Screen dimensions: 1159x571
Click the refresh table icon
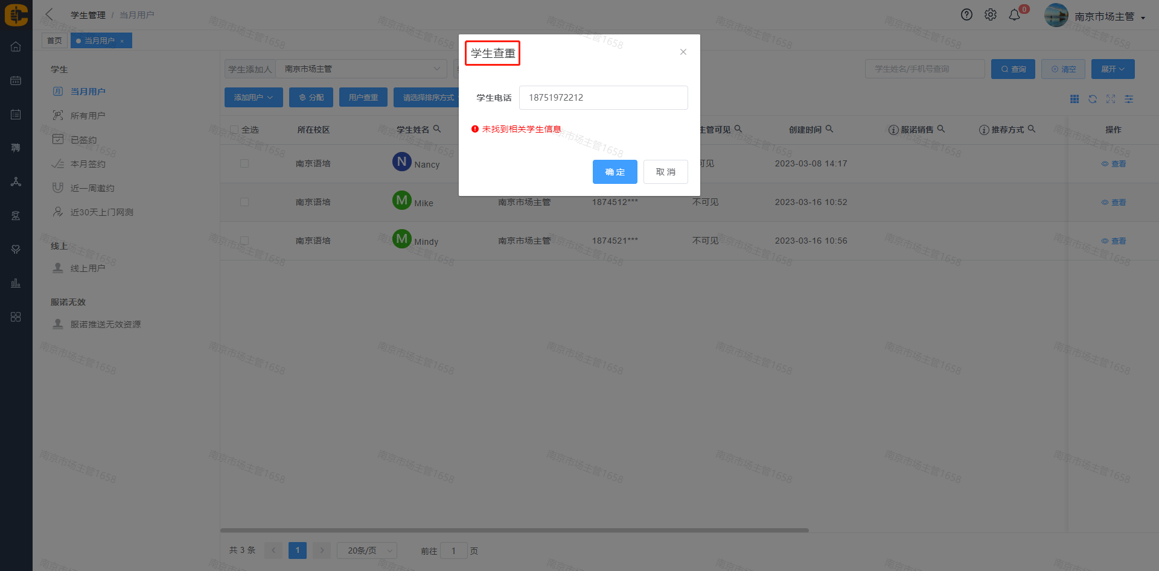[1093, 99]
